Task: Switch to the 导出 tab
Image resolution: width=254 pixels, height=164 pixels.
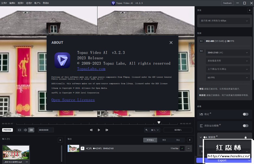Action: pyautogui.click(x=178, y=140)
